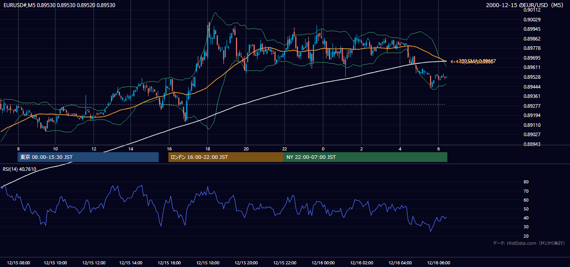Click price axis label 0.89361
The width and height of the screenshot is (570, 267).
(532, 96)
